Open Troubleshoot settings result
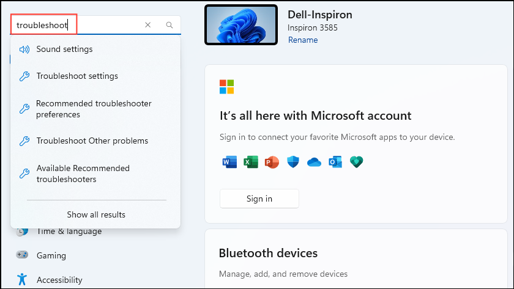 95,76
